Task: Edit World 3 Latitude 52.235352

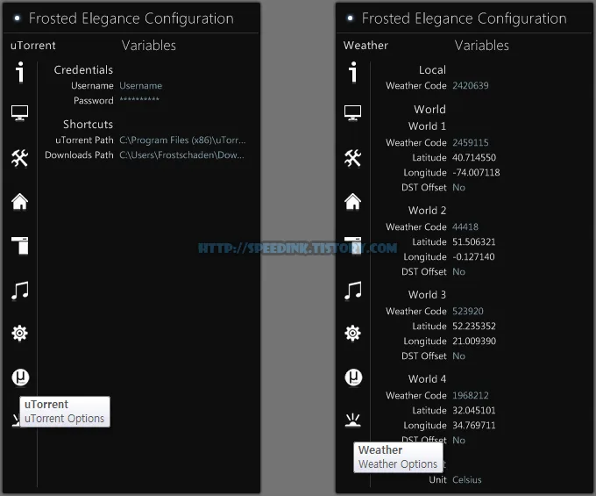Action: click(x=473, y=326)
